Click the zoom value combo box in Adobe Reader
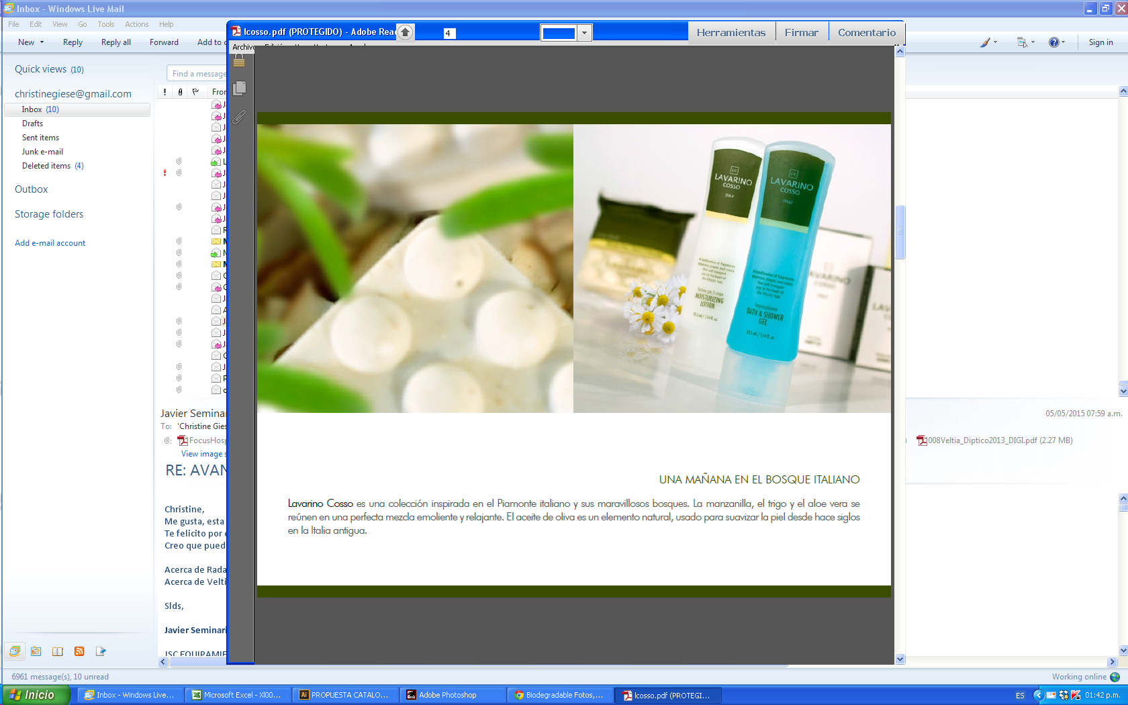Screen dimensions: 1128x705 click(x=559, y=33)
